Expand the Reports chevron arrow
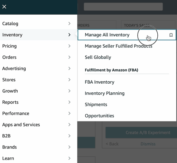 pyautogui.click(x=70, y=102)
